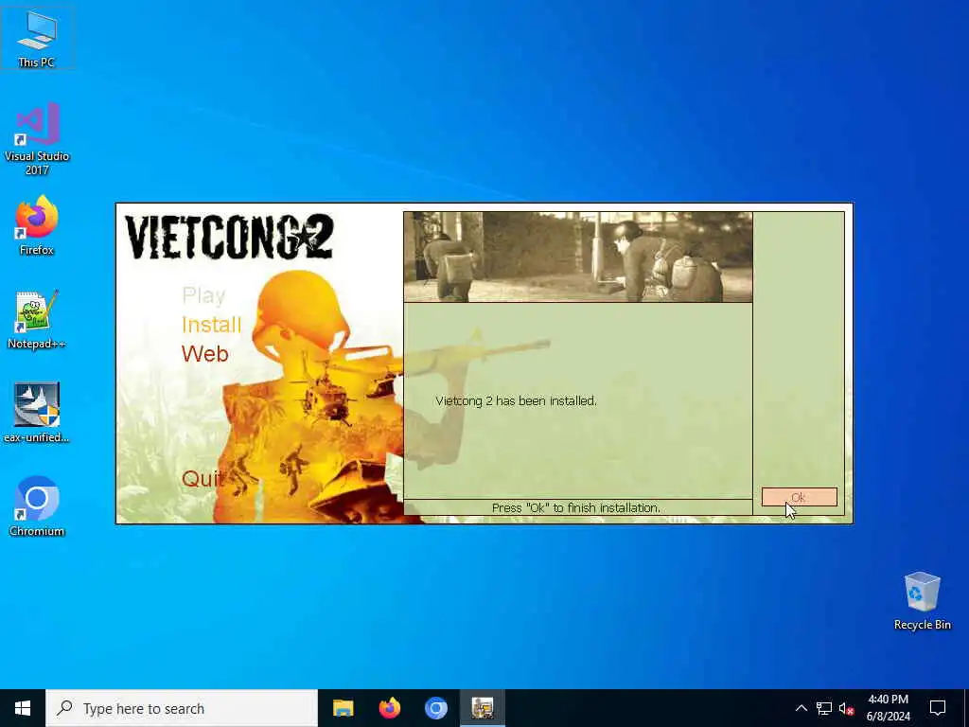
Task: Select the Recycle Bin icon
Action: click(x=922, y=601)
